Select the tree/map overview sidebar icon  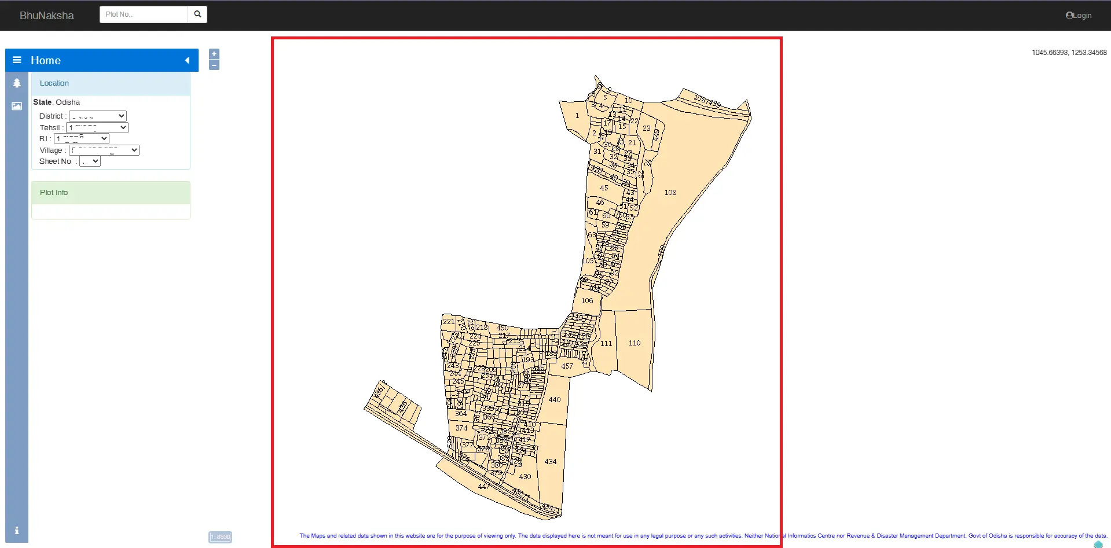tap(16, 83)
